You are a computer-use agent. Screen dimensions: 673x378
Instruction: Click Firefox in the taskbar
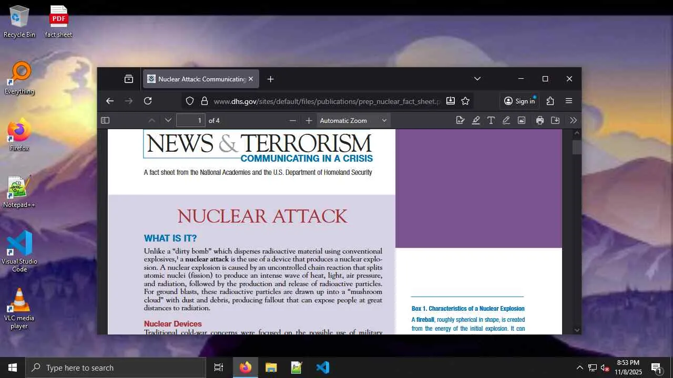tap(246, 367)
